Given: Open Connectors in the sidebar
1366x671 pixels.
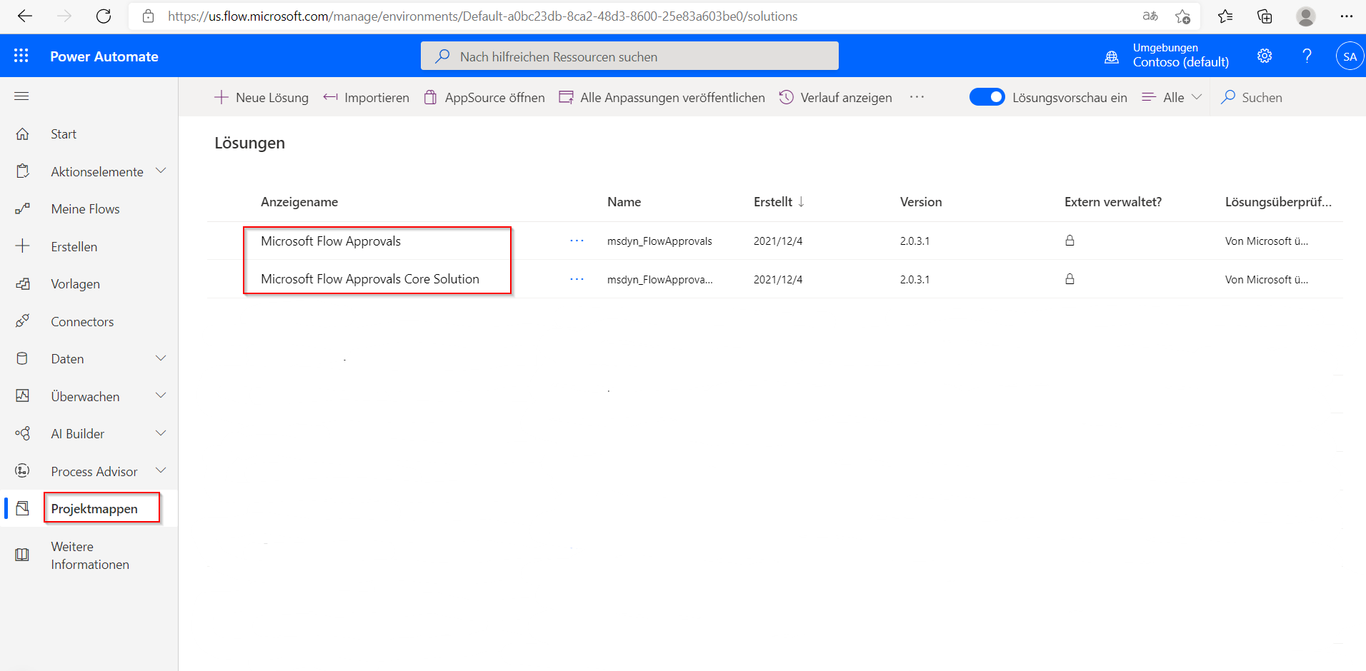Looking at the screenshot, I should (x=82, y=321).
